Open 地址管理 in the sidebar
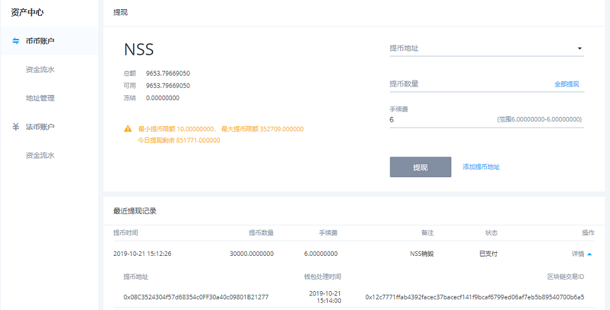Screen dimensions: 610x310 [40, 98]
